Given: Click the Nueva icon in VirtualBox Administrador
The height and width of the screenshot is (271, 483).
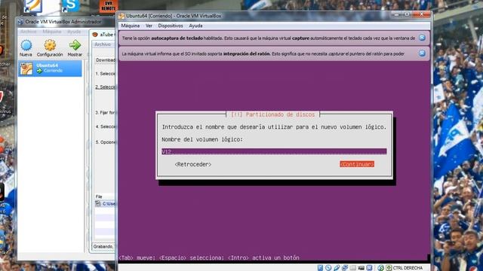Looking at the screenshot, I should click(26, 45).
